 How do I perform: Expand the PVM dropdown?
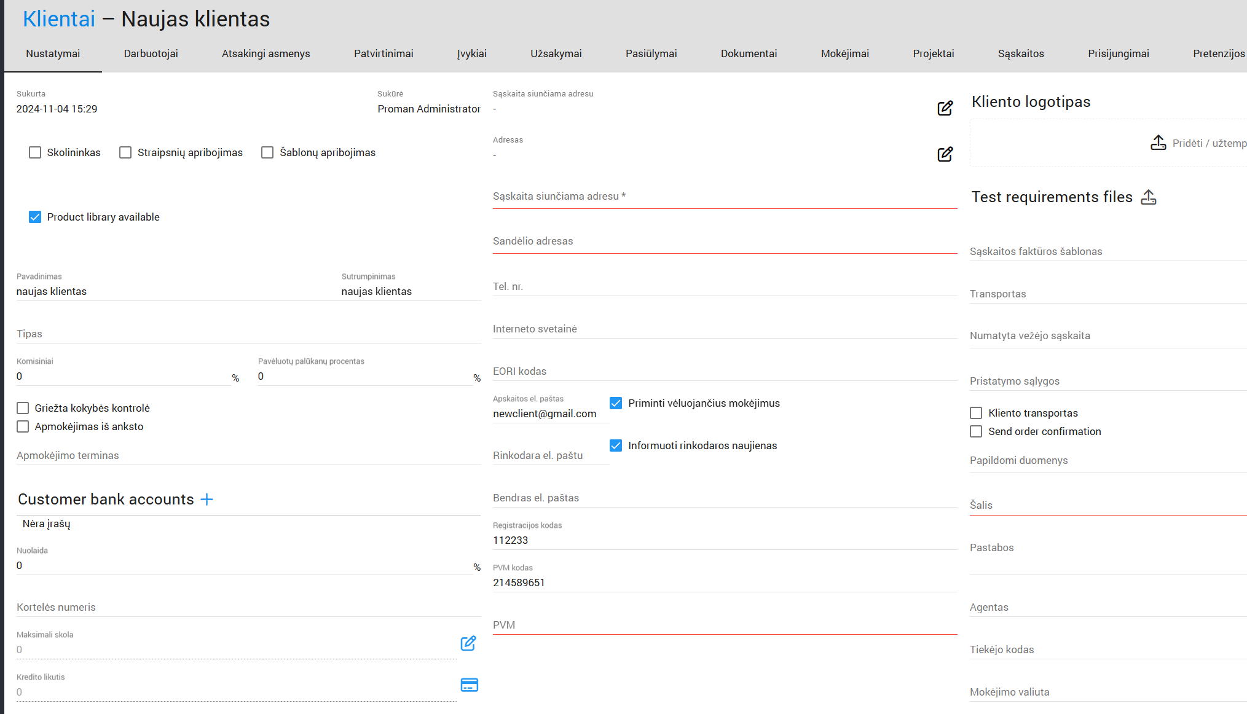pos(724,625)
